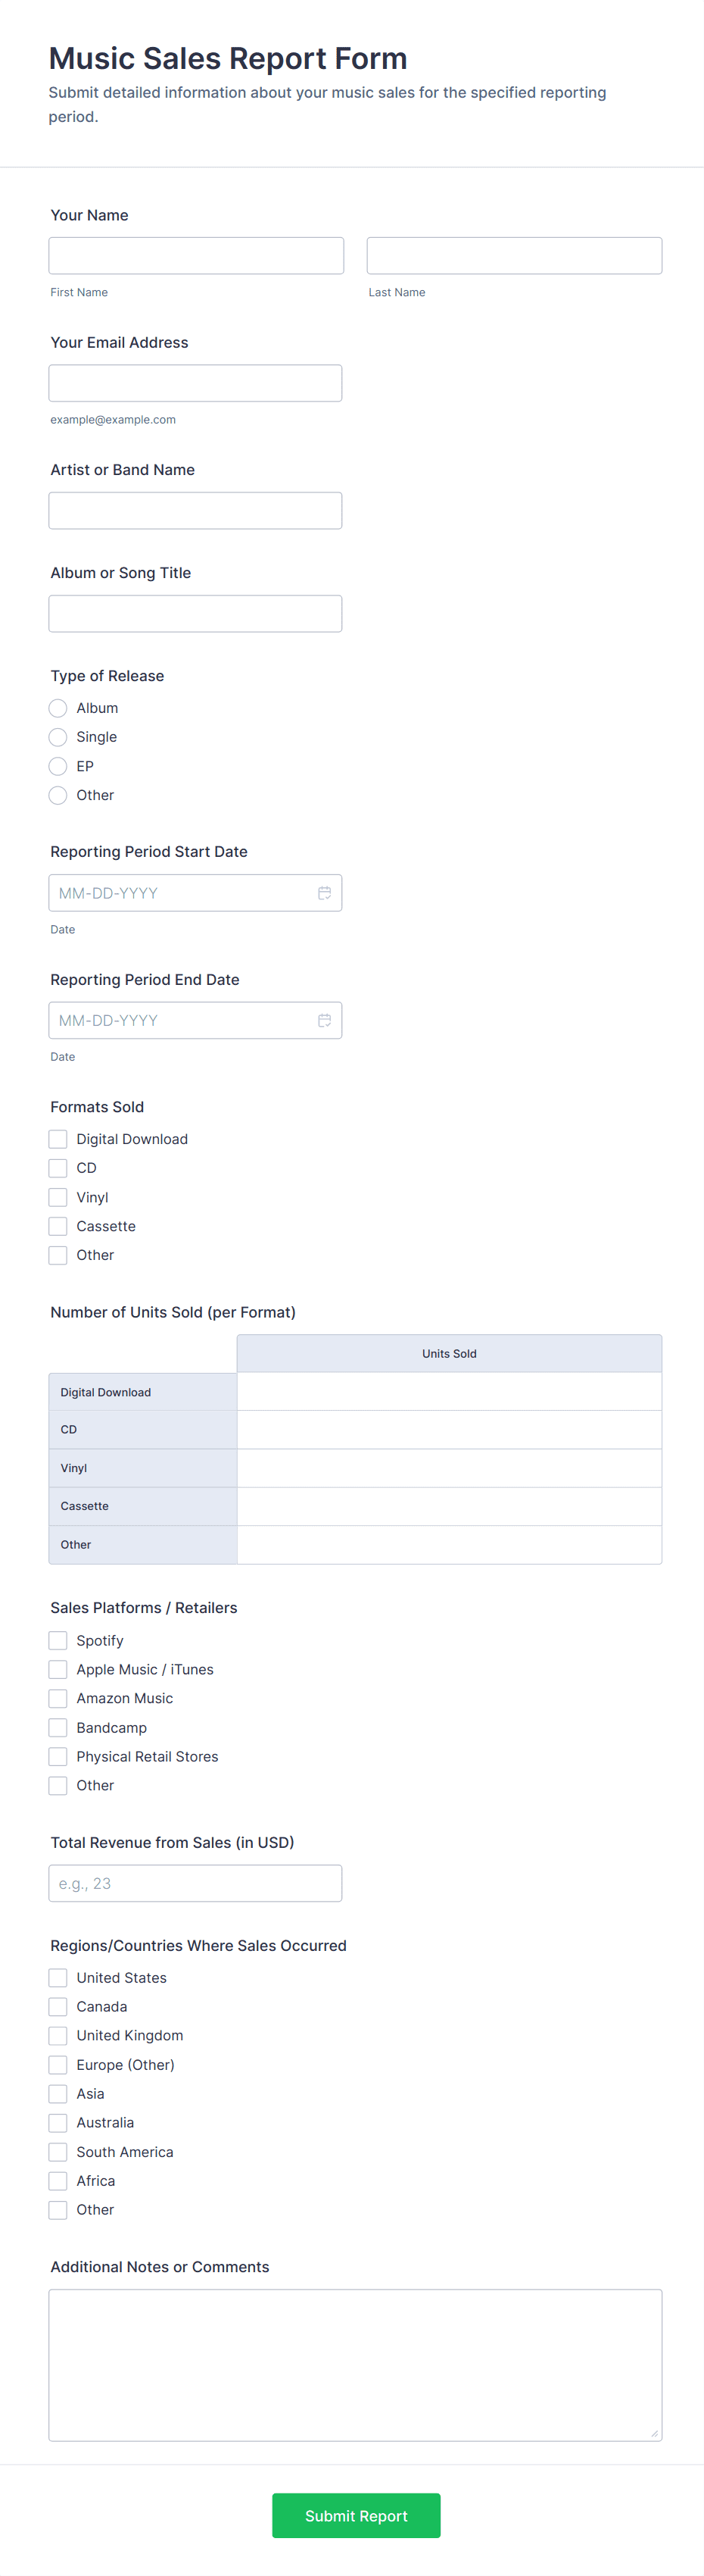This screenshot has width=704, height=2576.
Task: Open calendar picker for Reporting Period End Date
Action: pos(323,1020)
